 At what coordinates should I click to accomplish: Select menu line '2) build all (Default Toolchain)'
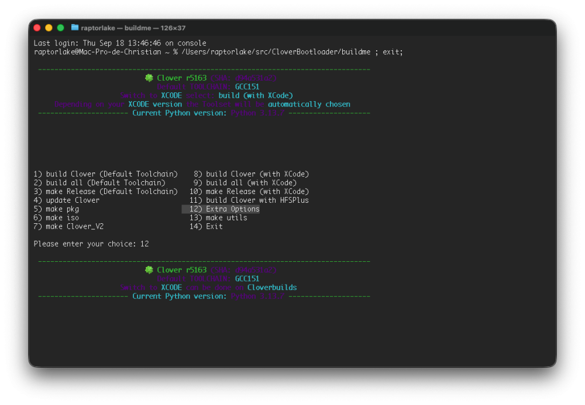[99, 182]
